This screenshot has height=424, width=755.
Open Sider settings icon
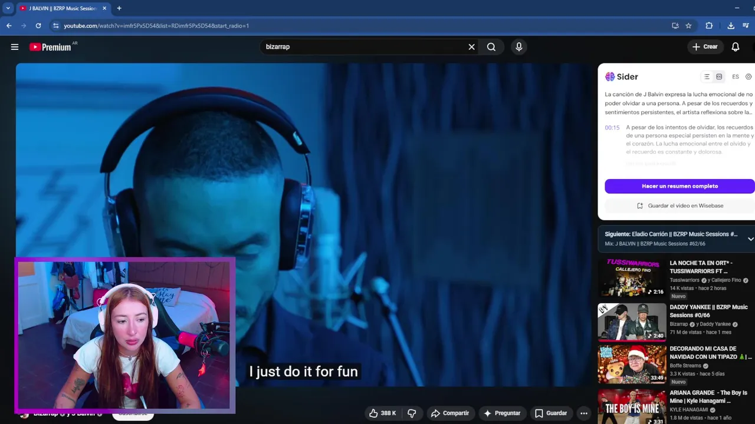tap(749, 77)
